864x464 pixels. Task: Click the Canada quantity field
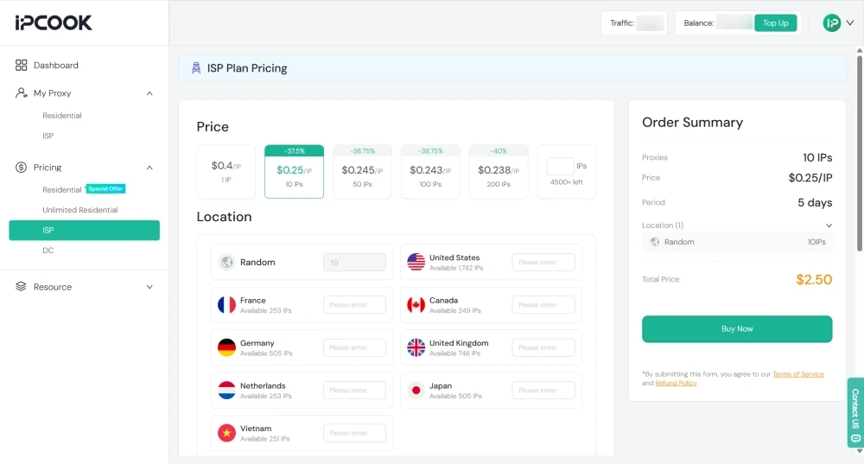pyautogui.click(x=543, y=305)
